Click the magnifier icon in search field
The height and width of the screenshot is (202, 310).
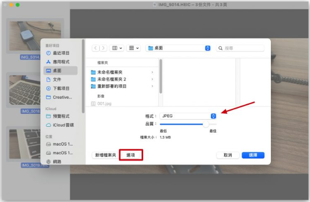point(220,48)
